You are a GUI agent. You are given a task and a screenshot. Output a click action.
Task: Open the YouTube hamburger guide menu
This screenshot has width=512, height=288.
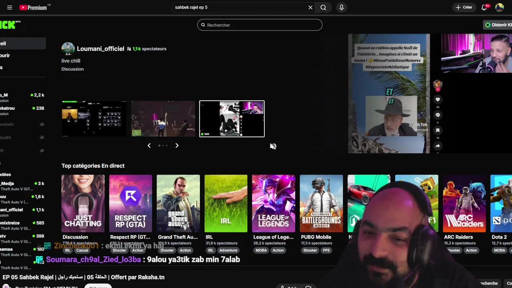(10, 7)
